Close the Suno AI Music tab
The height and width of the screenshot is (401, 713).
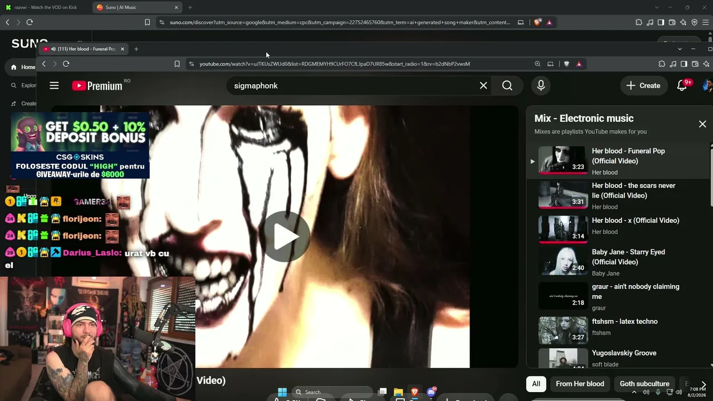tap(177, 7)
